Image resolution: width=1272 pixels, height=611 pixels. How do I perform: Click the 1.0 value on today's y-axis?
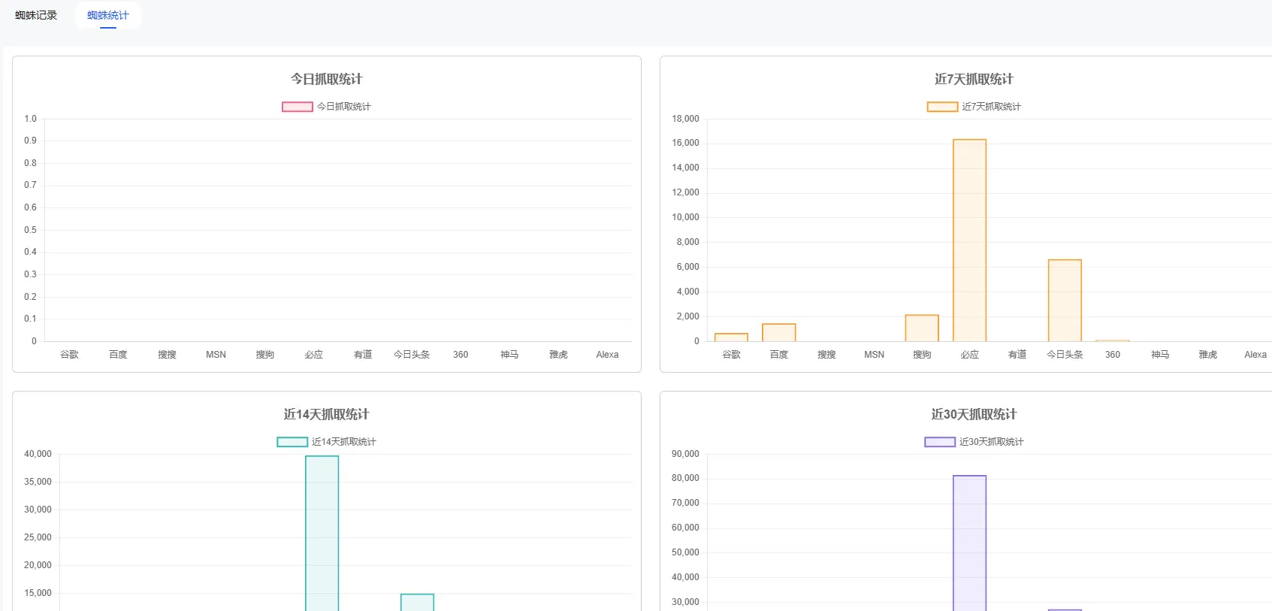(30, 119)
